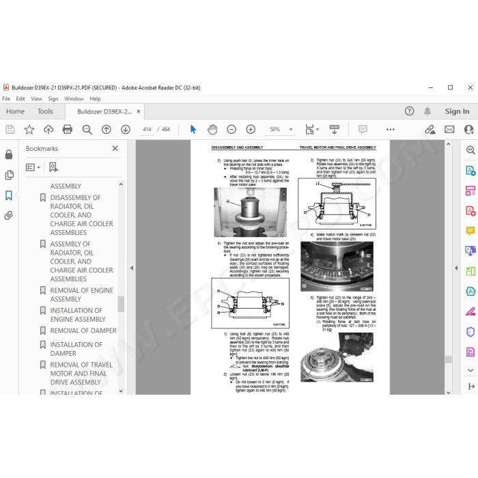Viewport: 478px width, 478px height.
Task: Click the upload to cloud icon
Action: (x=48, y=130)
